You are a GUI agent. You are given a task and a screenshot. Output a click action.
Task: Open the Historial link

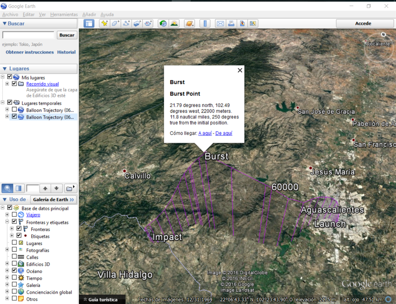pos(66,52)
